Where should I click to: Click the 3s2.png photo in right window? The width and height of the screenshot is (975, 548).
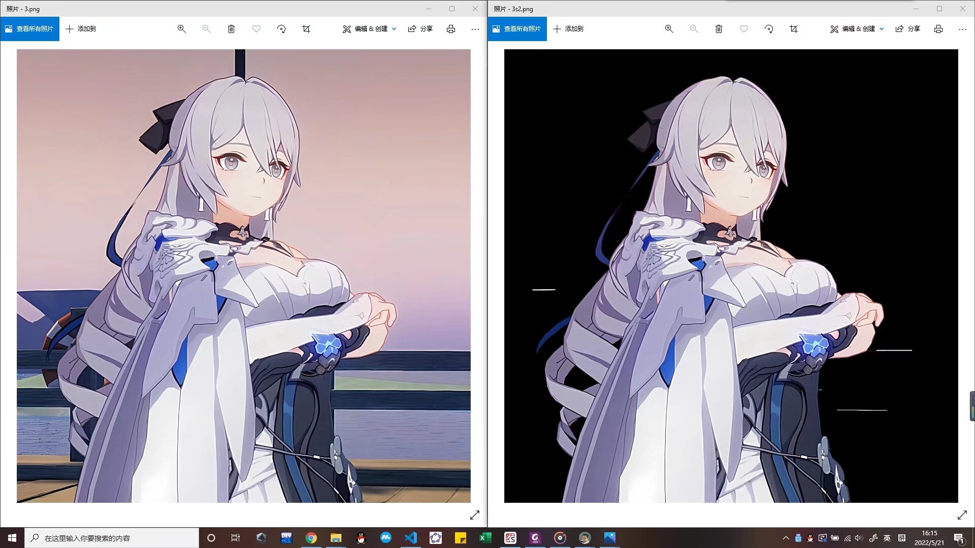click(731, 276)
